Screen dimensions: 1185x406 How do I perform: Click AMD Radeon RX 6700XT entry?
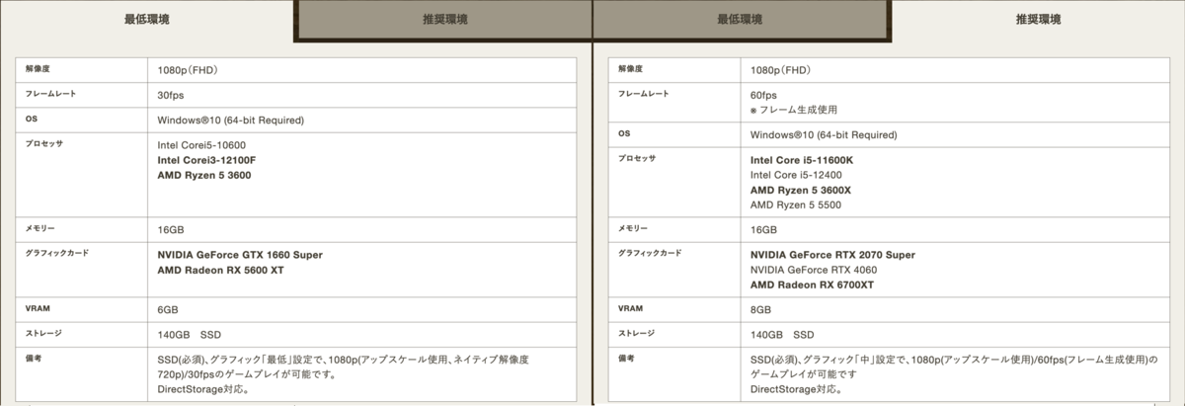point(812,284)
